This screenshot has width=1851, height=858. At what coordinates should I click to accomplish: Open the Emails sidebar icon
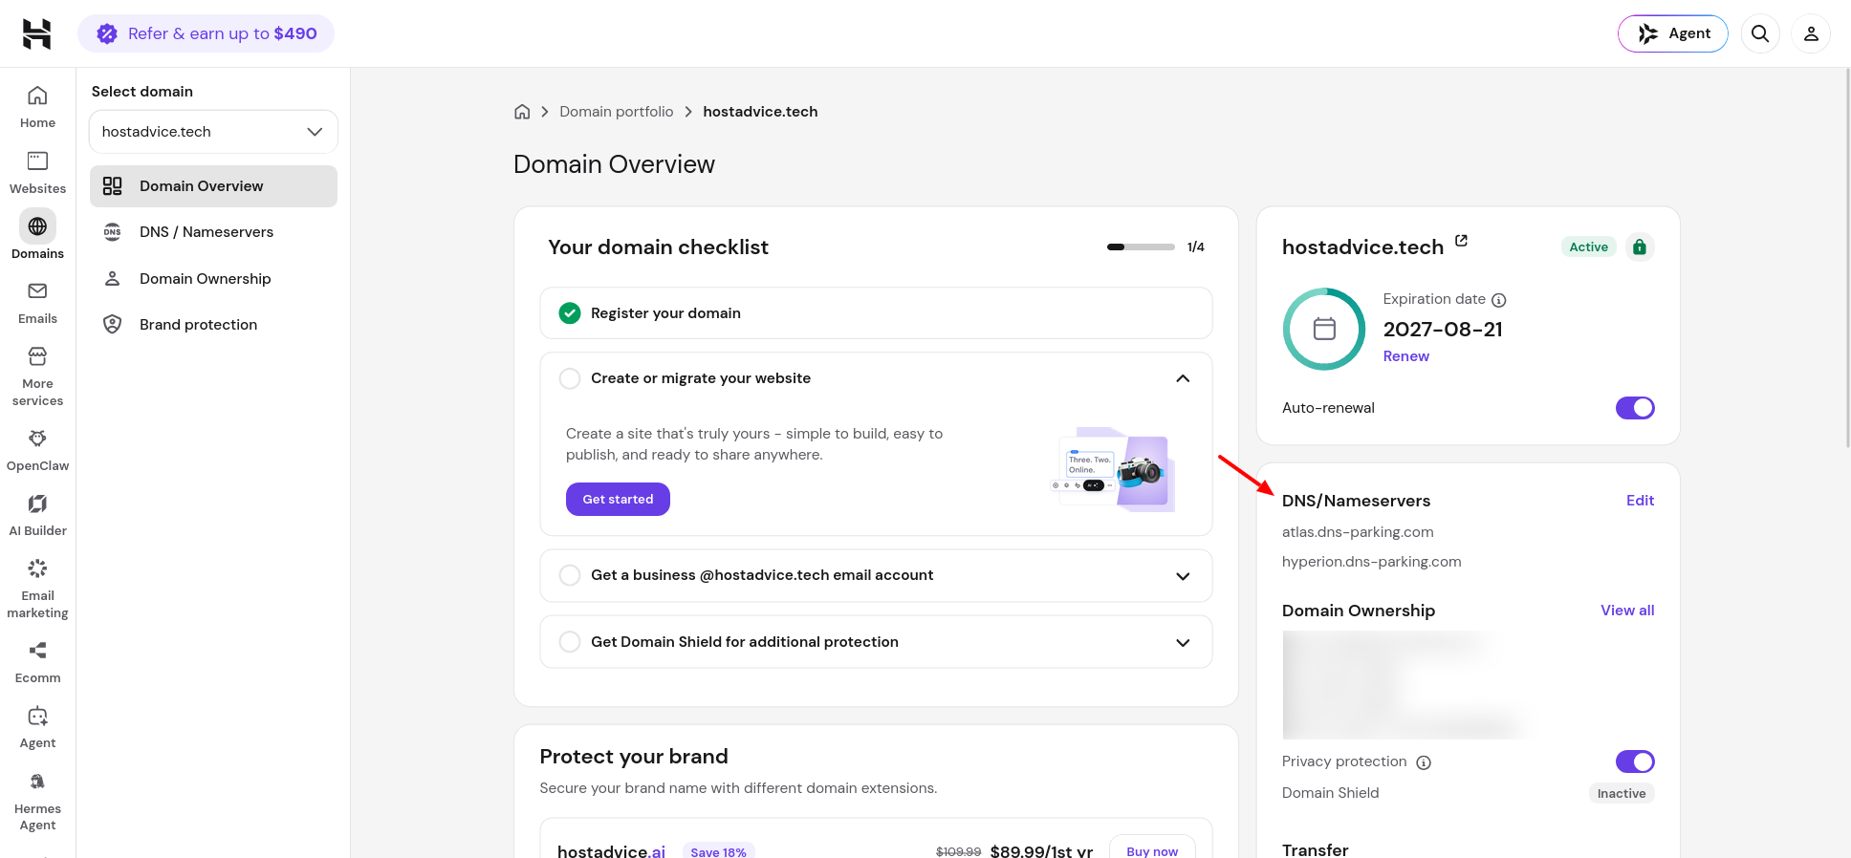tap(37, 290)
